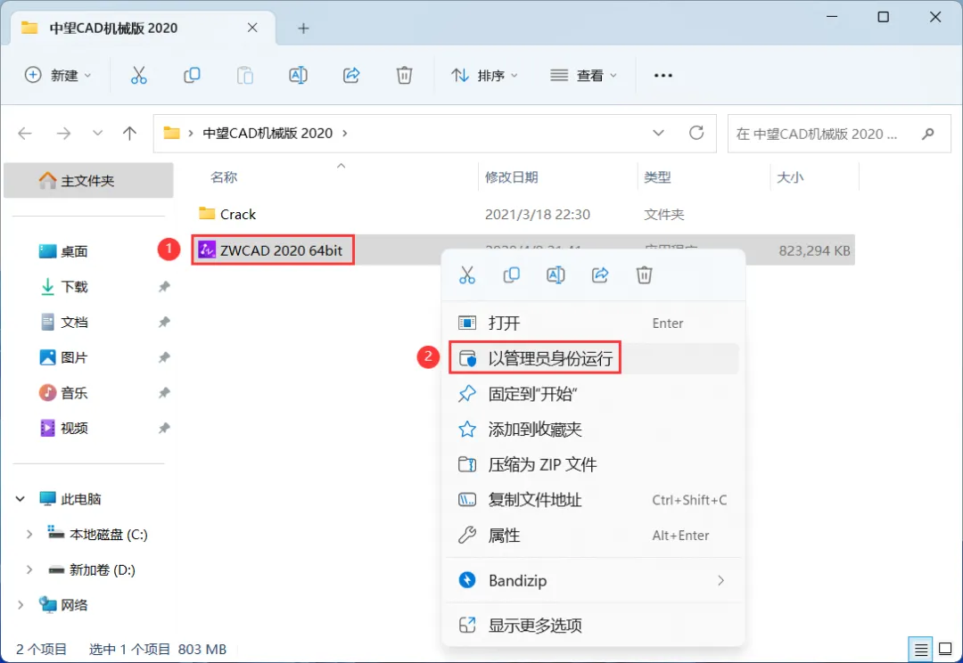Open 桌面 in sidebar
Viewport: 963px width, 663px height.
coord(63,251)
